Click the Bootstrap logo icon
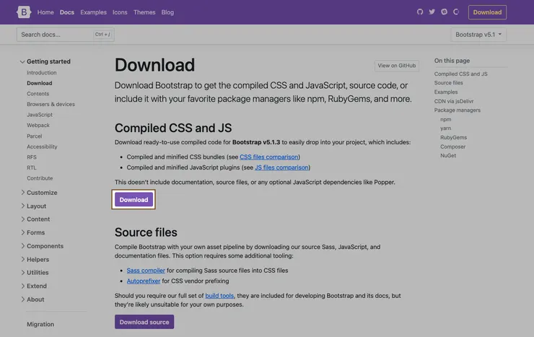The image size is (534, 337). click(x=24, y=12)
